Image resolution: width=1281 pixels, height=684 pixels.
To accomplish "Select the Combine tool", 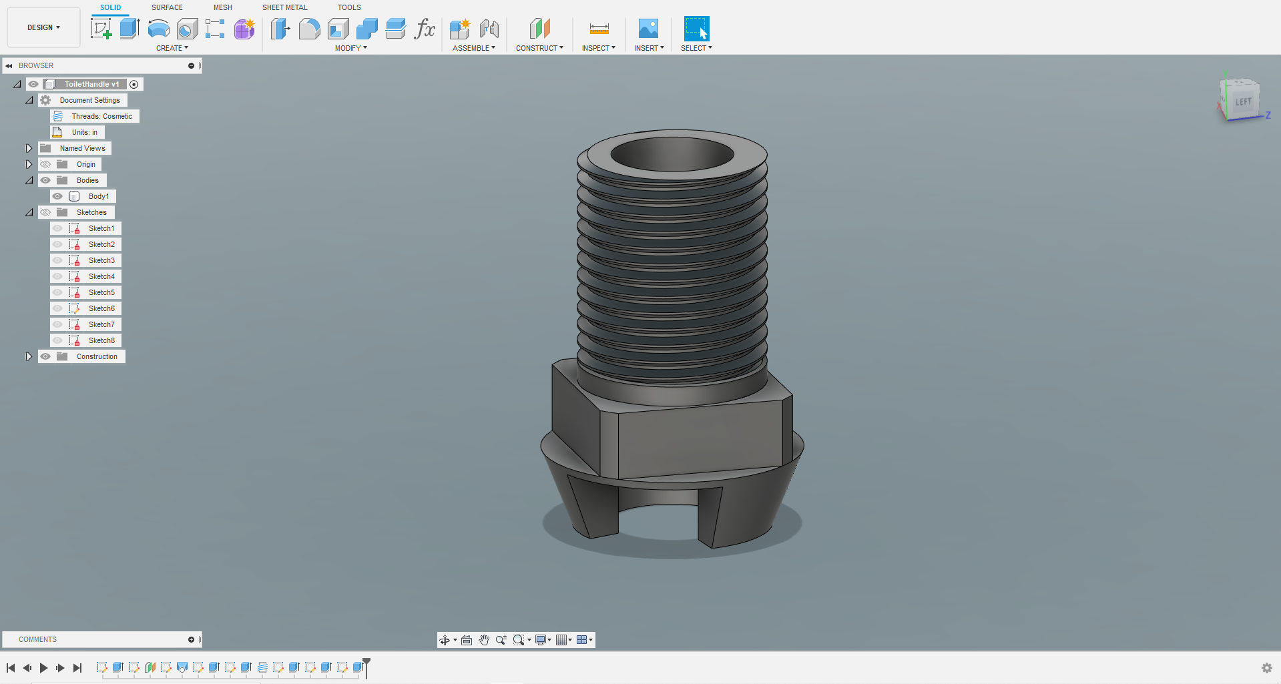I will coord(366,29).
